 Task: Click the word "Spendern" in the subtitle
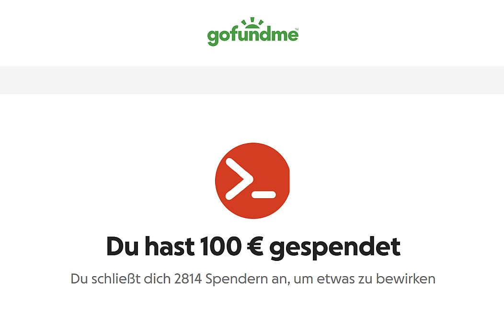(x=237, y=280)
